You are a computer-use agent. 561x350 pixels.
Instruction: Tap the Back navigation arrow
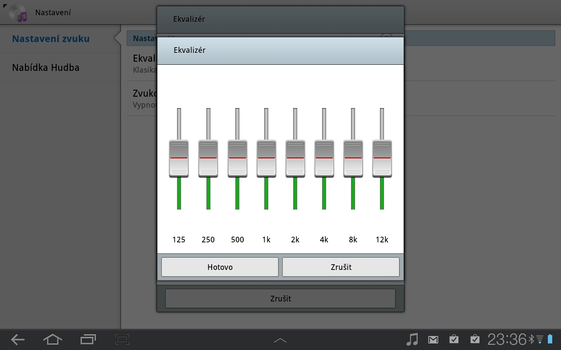pyautogui.click(x=18, y=339)
